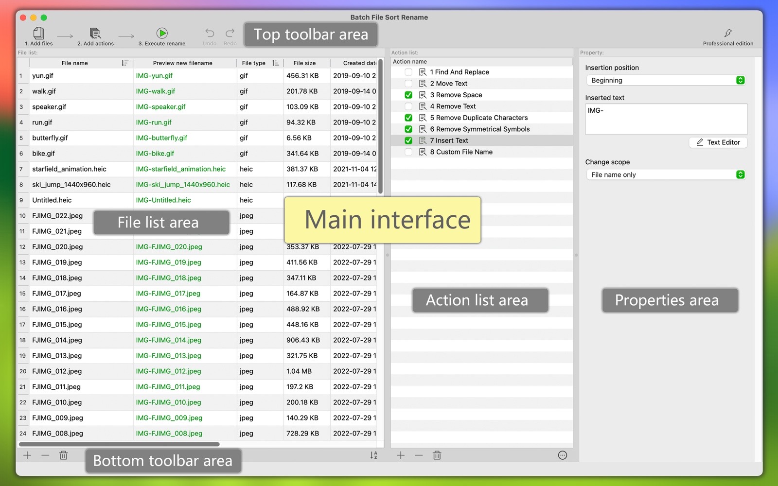Click the sort A-Z icon below file list
The height and width of the screenshot is (486, 778).
click(x=373, y=455)
